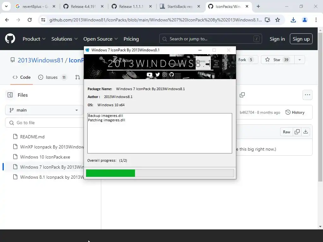Close the Release 4.4.191 tab

point(102,6)
